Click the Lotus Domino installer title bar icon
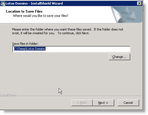148x115 pixels. click(x=3, y=3)
